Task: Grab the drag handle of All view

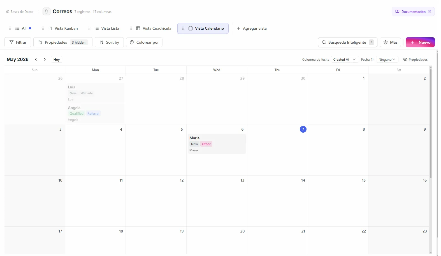Action: pos(10,28)
